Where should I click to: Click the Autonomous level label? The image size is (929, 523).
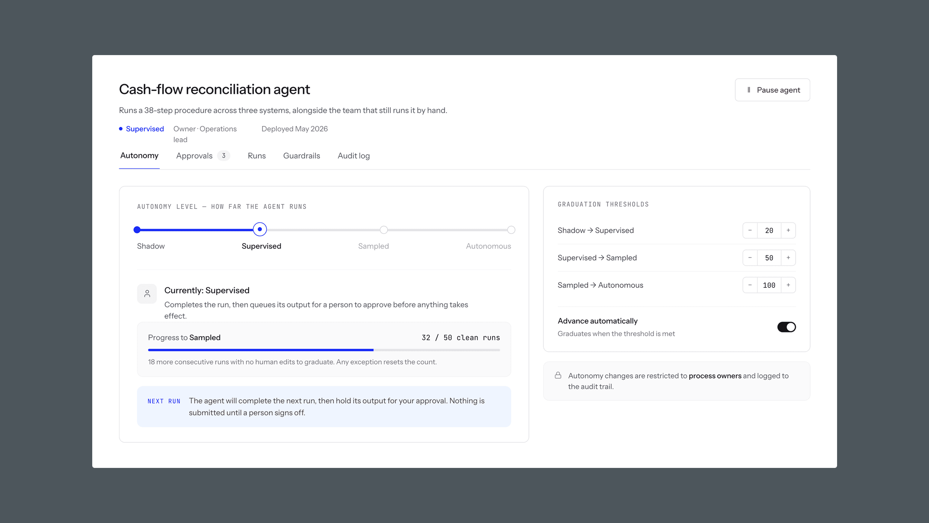pyautogui.click(x=488, y=246)
